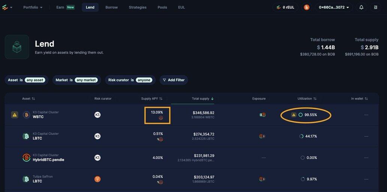
Task: Click the $203,124.97 total supply value
Action: tap(204, 177)
